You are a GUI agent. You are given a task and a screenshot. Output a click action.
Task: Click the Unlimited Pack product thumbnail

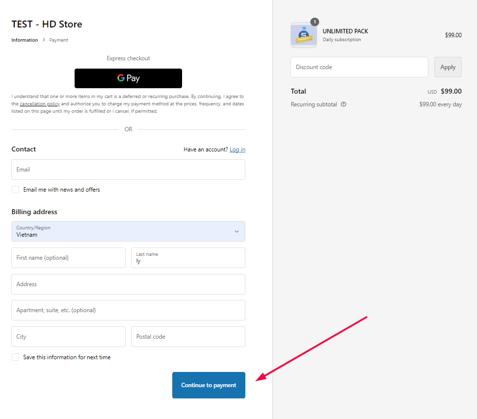(x=304, y=36)
